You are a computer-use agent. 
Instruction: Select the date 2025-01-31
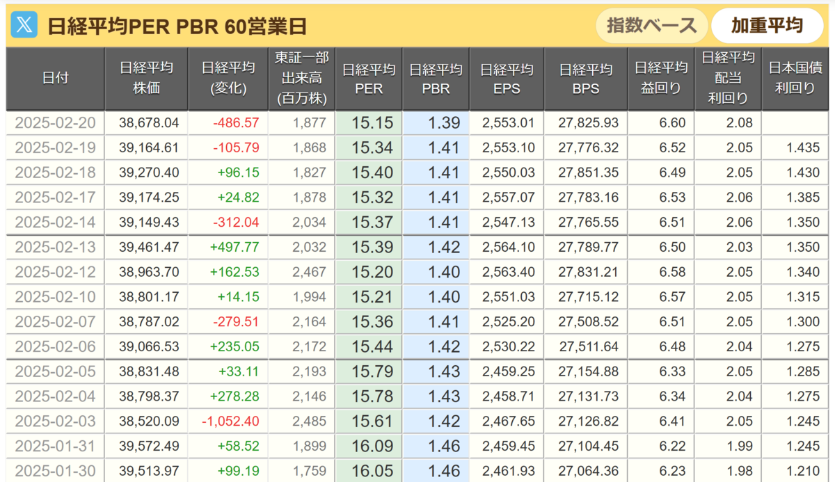point(55,446)
